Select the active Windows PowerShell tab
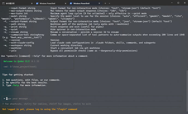This screenshot has height=114, width=188. pos(85,4)
